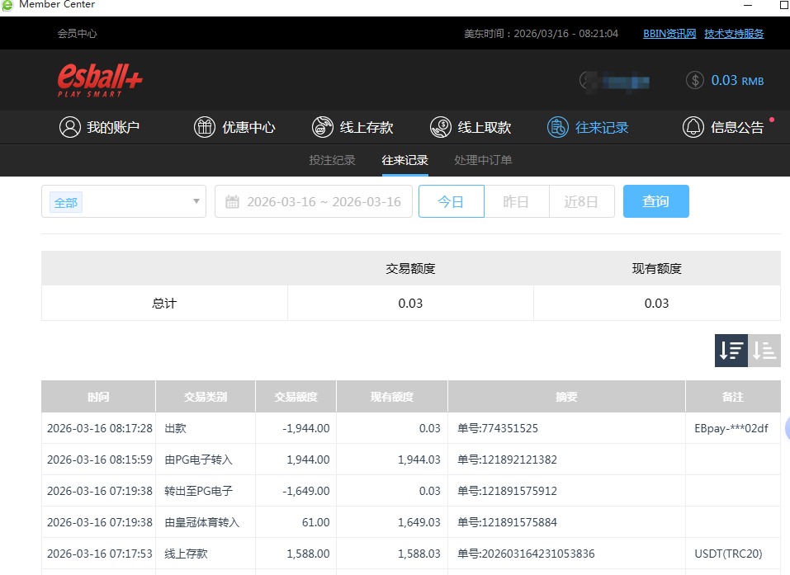The image size is (790, 575).
Task: Click the esball+ logo
Action: point(98,79)
